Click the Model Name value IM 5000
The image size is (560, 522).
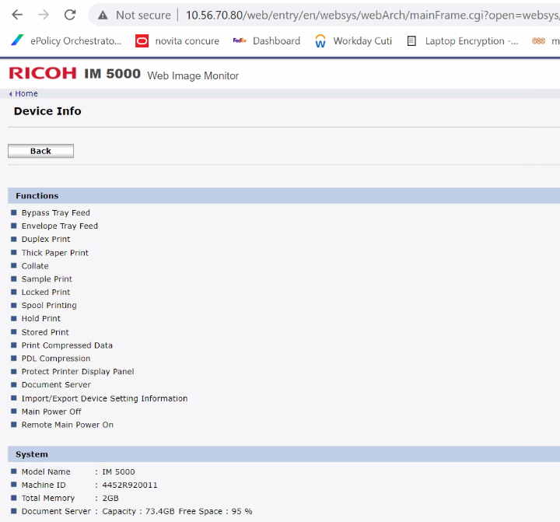click(x=118, y=471)
